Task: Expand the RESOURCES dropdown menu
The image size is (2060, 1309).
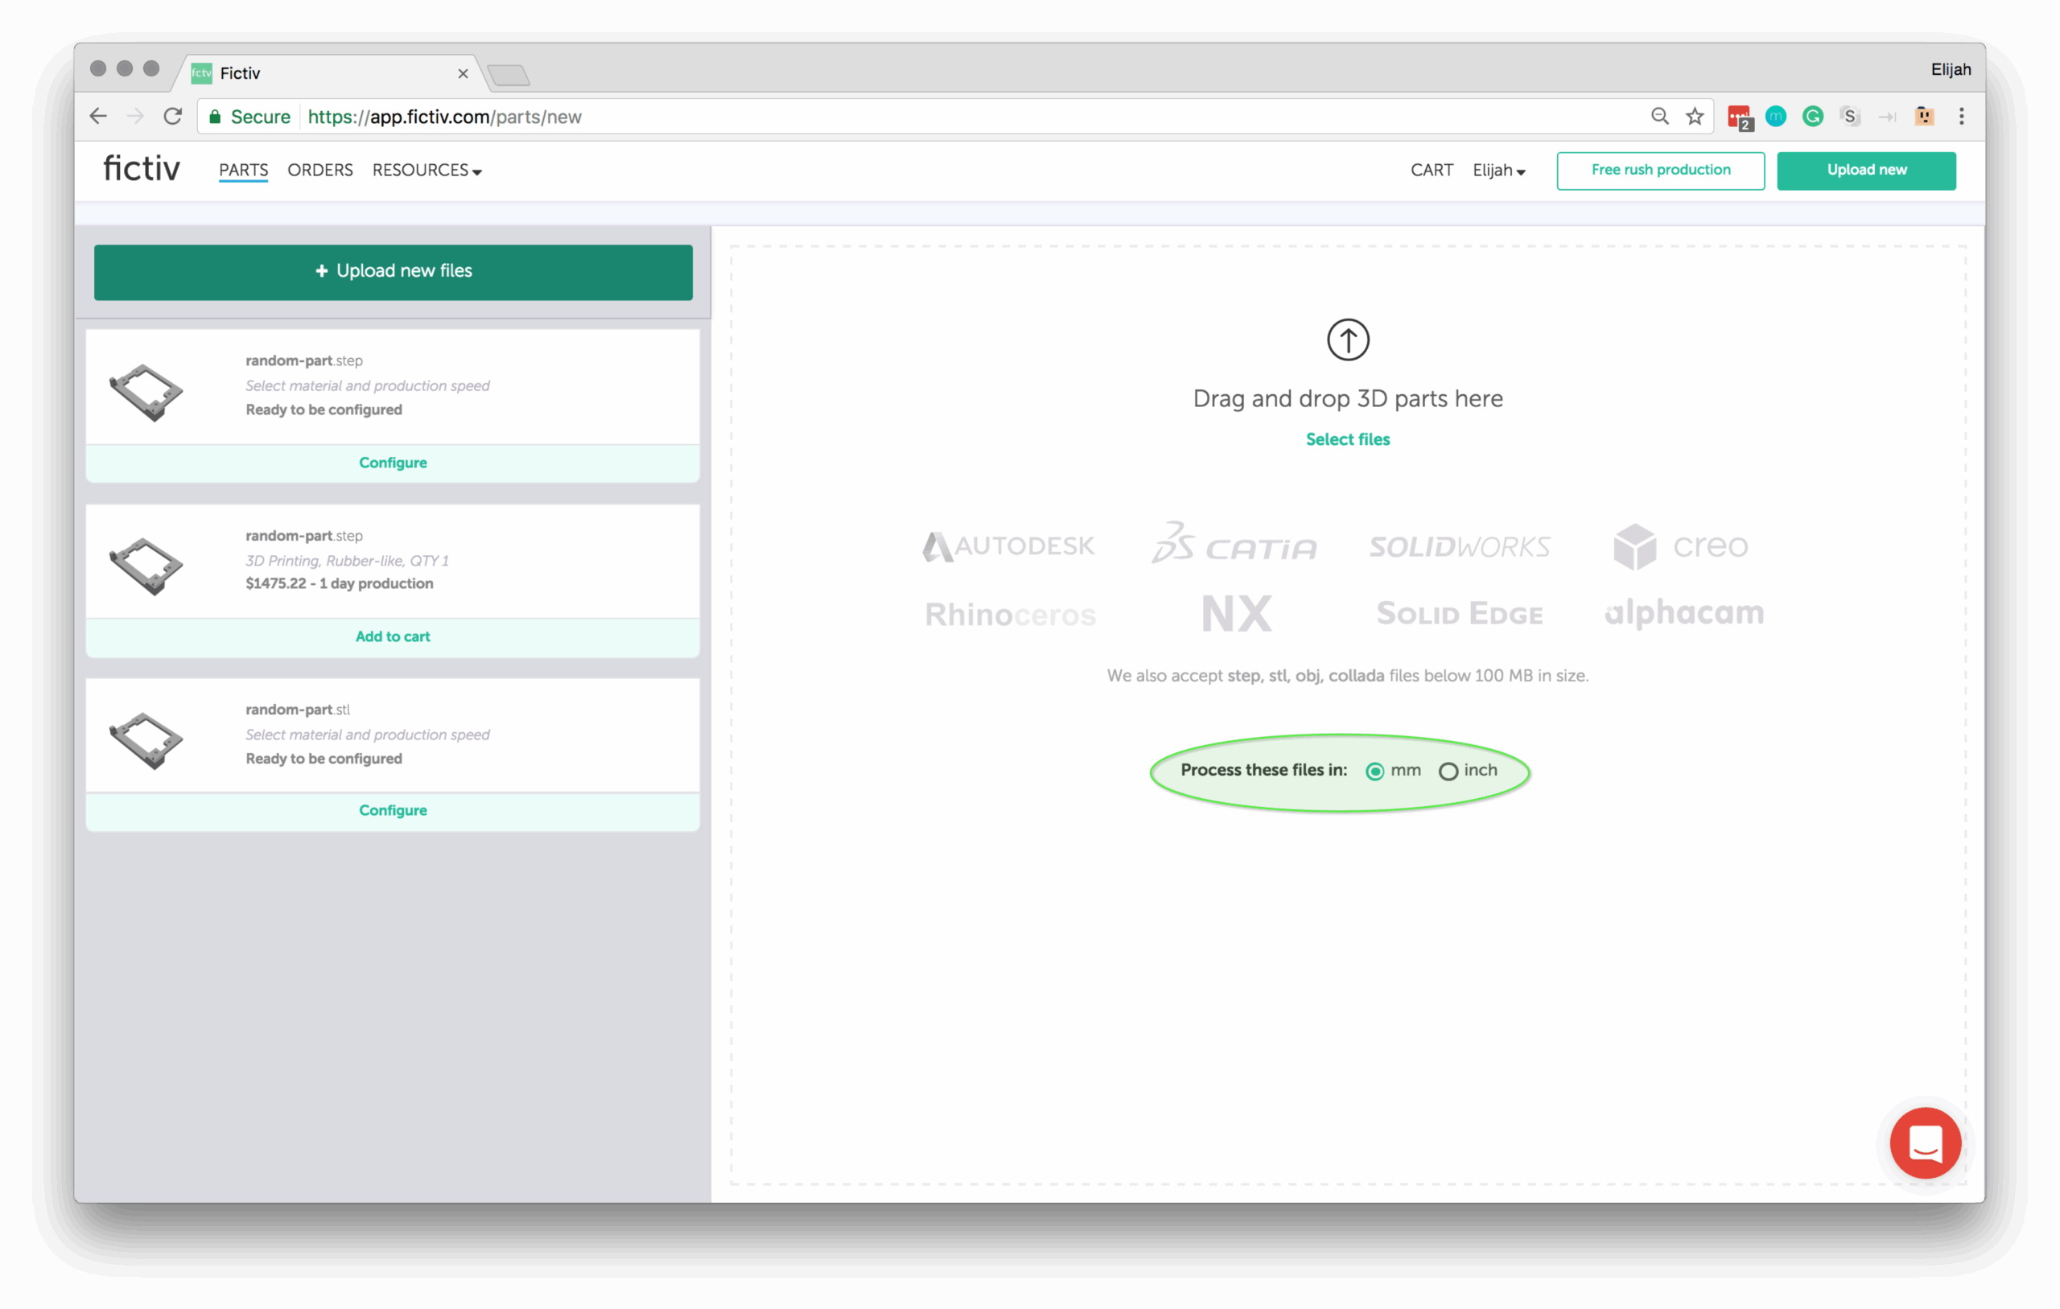Action: (x=426, y=171)
